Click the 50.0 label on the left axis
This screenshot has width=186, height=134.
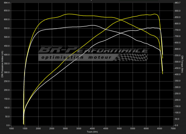[6, 117]
